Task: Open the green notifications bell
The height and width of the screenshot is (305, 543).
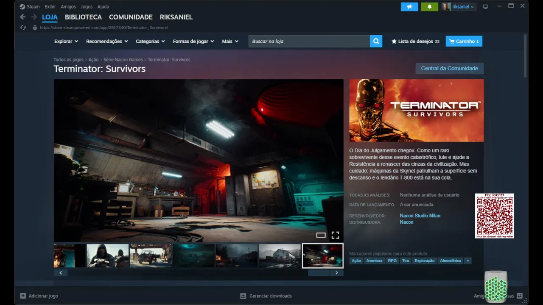Action: pyautogui.click(x=429, y=7)
